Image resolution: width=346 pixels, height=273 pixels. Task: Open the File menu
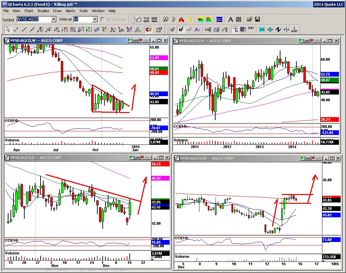coord(6,11)
